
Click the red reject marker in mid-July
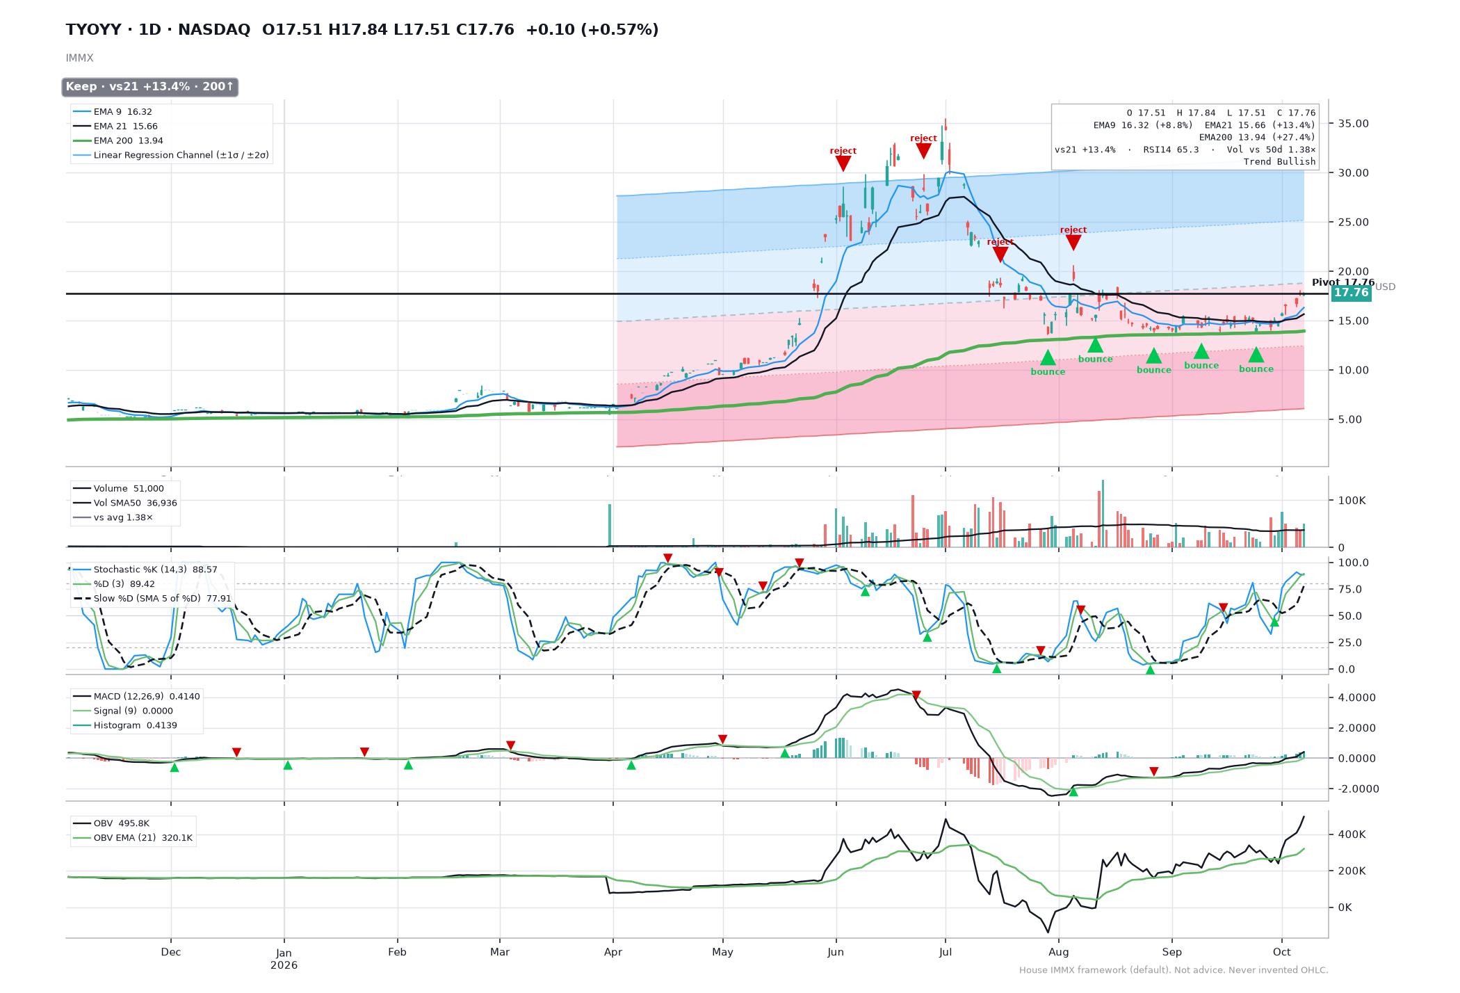click(1000, 255)
